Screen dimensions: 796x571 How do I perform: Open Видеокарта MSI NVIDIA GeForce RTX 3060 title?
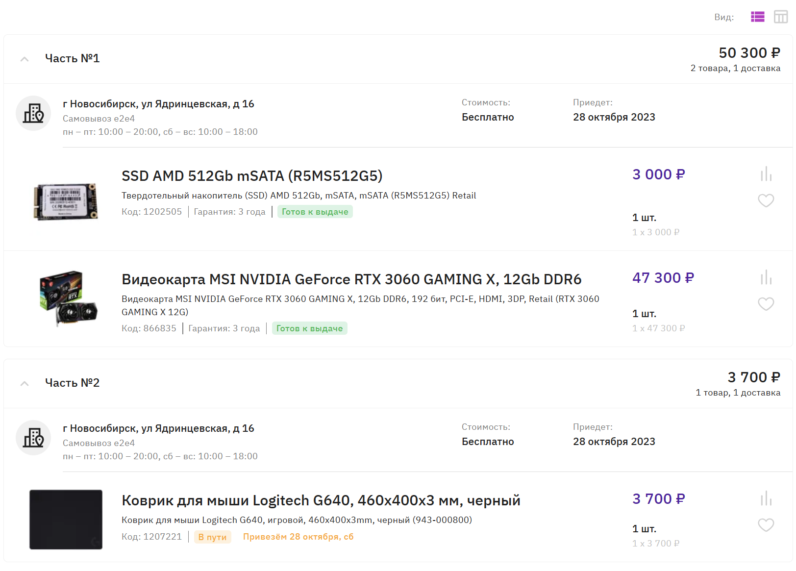point(351,279)
